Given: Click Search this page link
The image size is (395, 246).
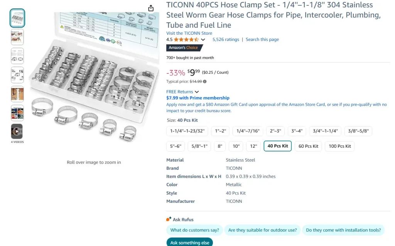Looking at the screenshot, I should tap(262, 39).
